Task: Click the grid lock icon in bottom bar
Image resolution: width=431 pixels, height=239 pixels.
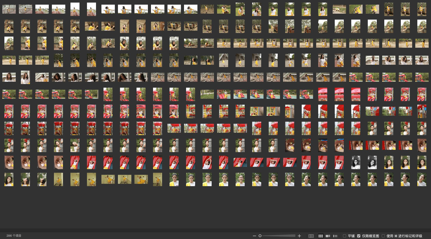Action: click(311, 236)
